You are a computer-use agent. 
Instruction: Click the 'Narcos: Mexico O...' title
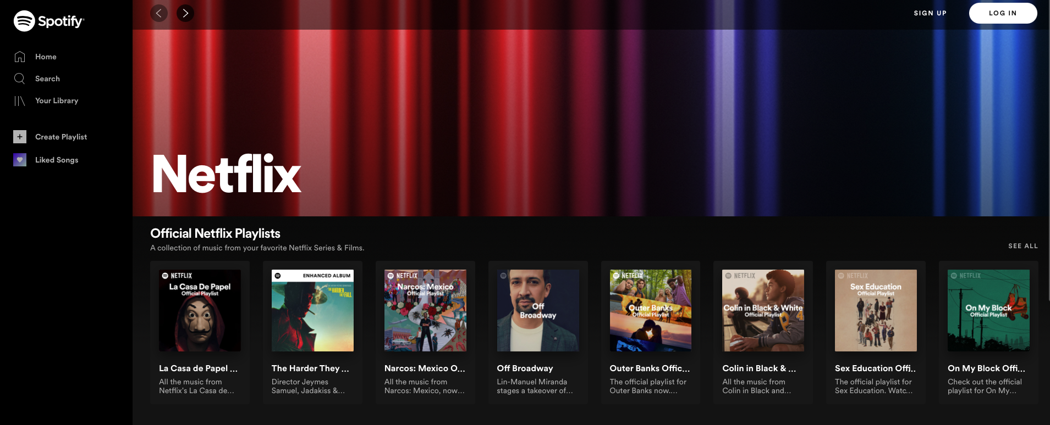tap(425, 368)
